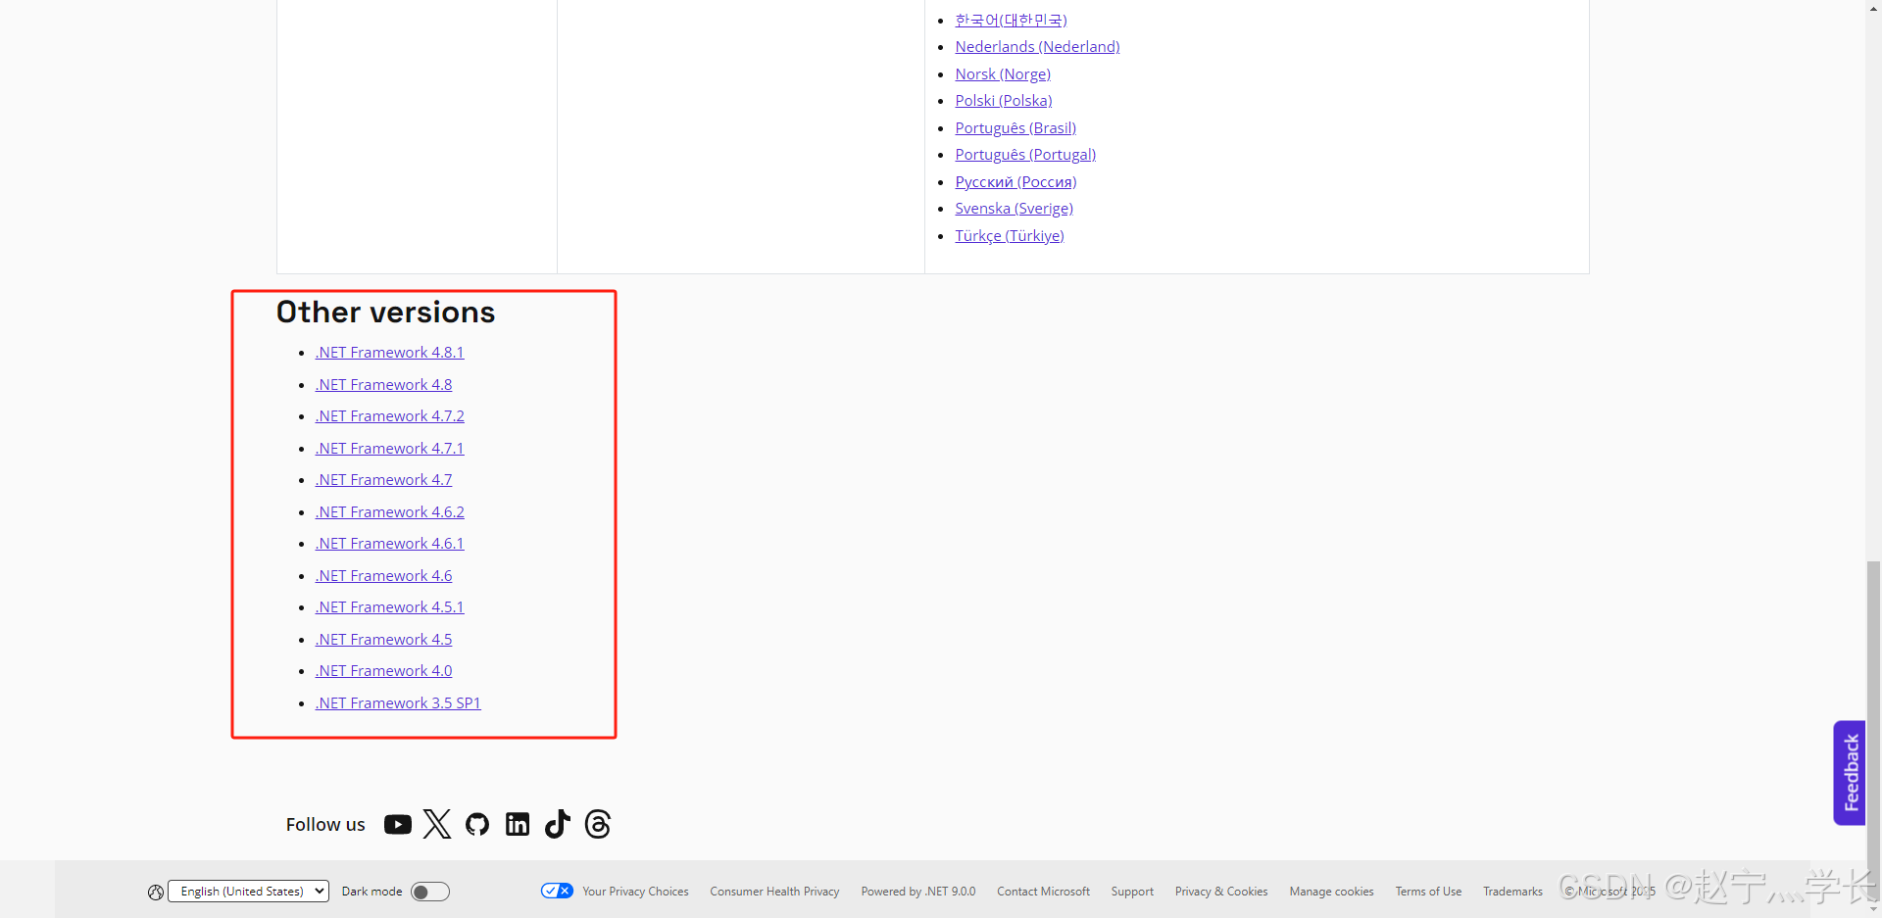1882x918 pixels.
Task: Click the Dark mode label text
Action: coord(371,892)
